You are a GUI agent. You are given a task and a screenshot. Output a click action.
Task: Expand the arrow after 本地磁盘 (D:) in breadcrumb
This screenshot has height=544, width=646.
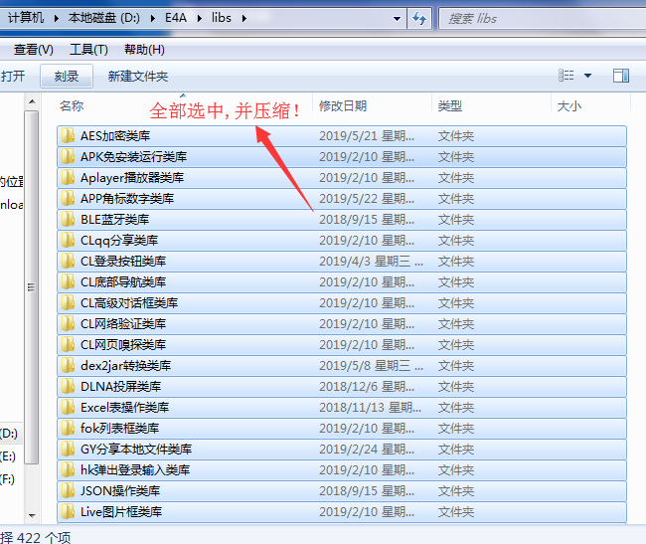click(153, 18)
